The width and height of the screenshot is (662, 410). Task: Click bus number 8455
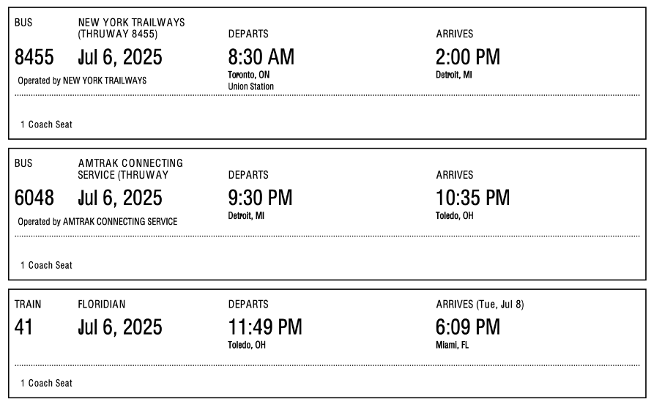34,57
